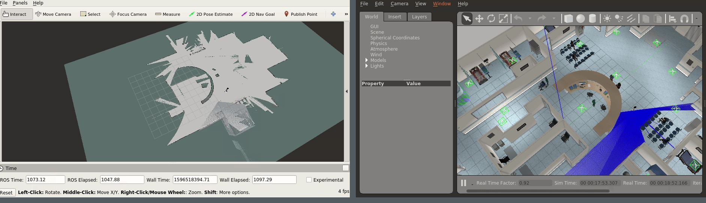Screen dimensions: 706x203
Task: Open Gazebo's Window menu
Action: 442,3
